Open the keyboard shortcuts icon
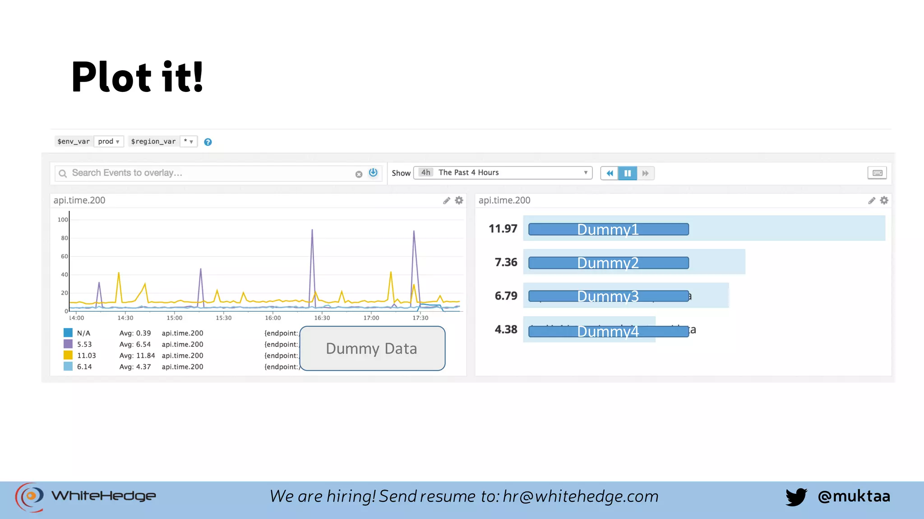Image resolution: width=924 pixels, height=519 pixels. pyautogui.click(x=877, y=173)
